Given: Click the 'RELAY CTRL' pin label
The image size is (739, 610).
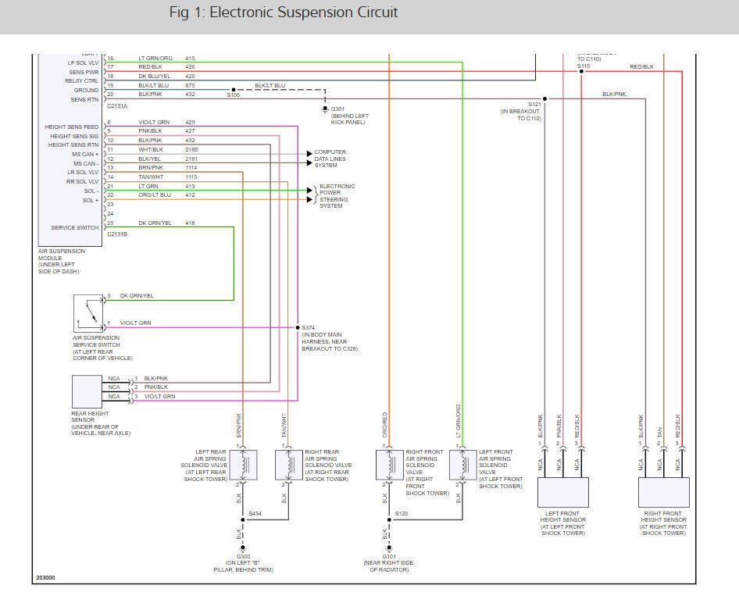Looking at the screenshot, I should pyautogui.click(x=81, y=81).
